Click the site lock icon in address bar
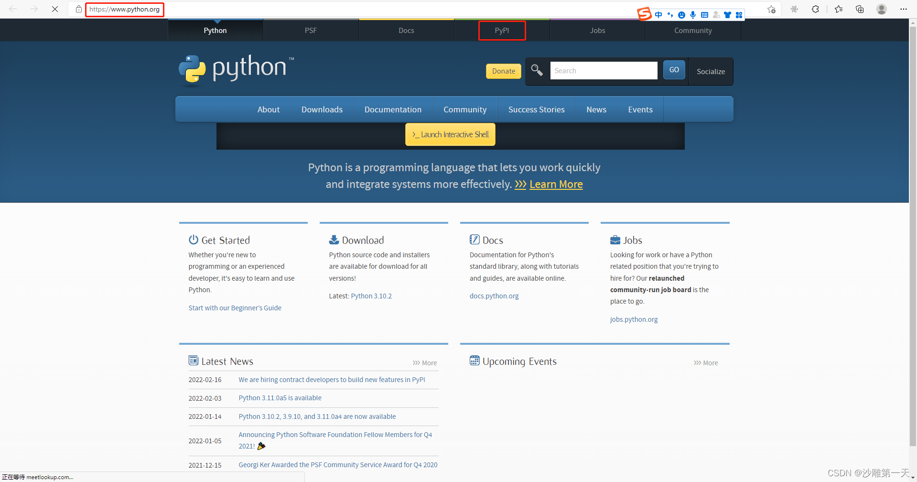The height and width of the screenshot is (482, 917). point(79,9)
